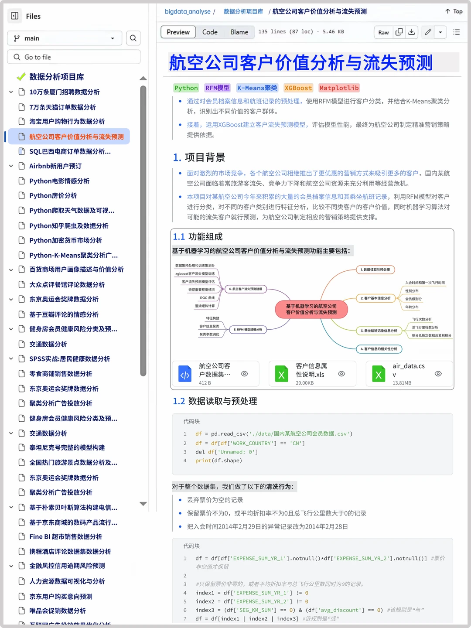471x628 pixels.
Task: Click file icon of 大众点评餐馆评论数据分析
Action: click(22, 284)
